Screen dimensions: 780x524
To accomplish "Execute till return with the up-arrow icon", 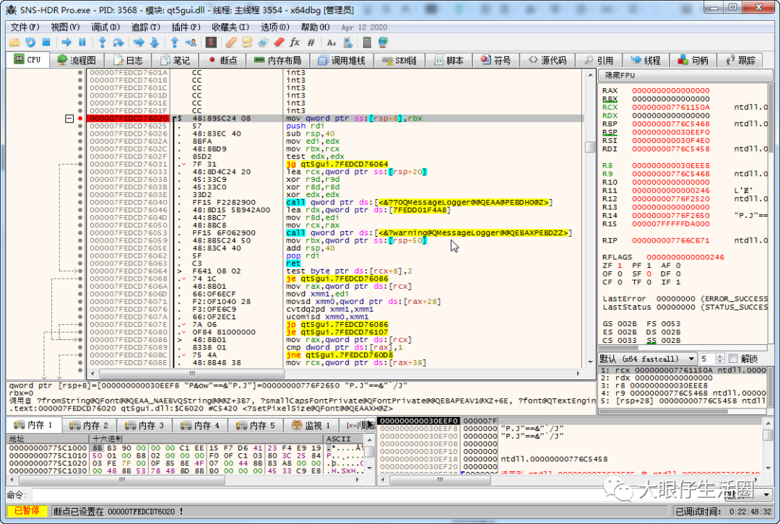I will click(x=175, y=43).
